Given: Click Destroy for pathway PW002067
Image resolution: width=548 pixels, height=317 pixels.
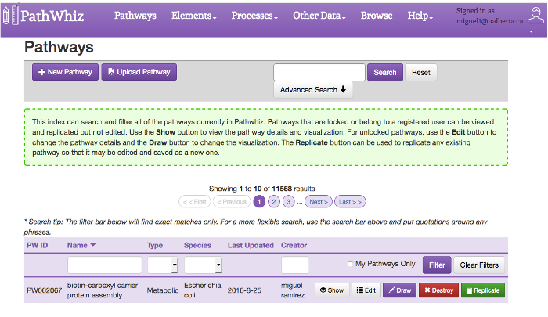Looking at the screenshot, I should pos(438,290).
